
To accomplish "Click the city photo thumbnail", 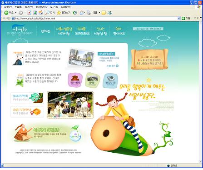I will (x=81, y=58).
